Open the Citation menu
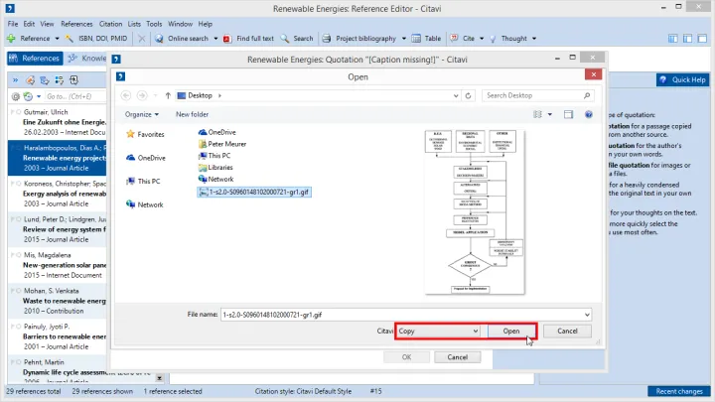Viewport: 715px width, 402px height. (x=110, y=24)
